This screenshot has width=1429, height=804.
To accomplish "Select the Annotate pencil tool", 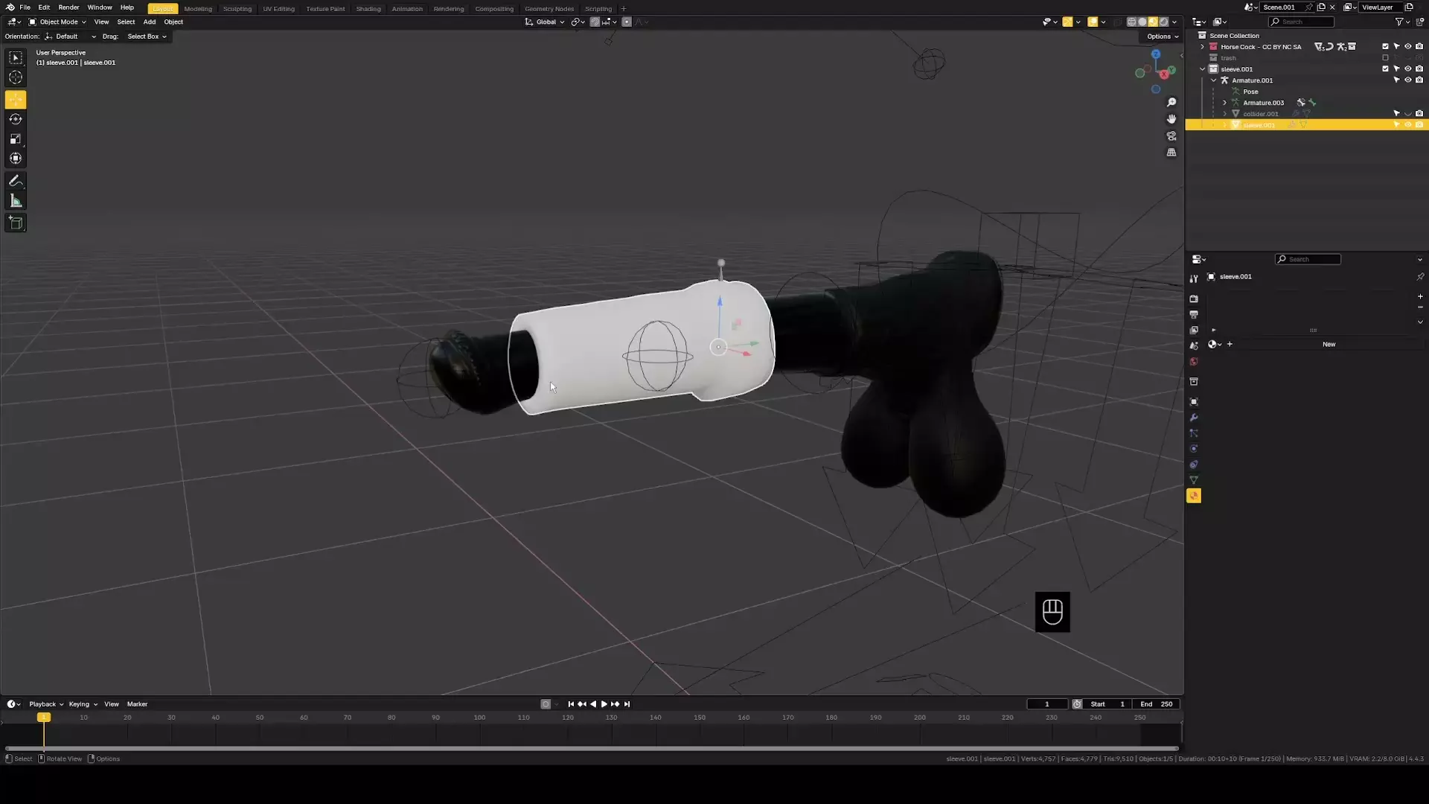I will click(16, 181).
